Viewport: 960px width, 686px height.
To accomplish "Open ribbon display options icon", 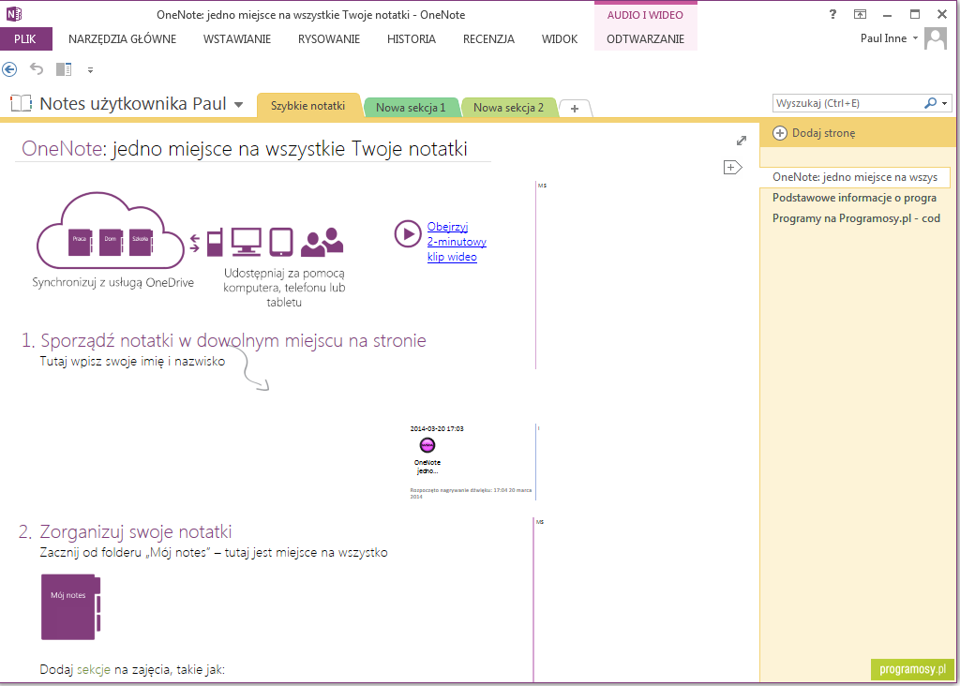I will pos(861,14).
